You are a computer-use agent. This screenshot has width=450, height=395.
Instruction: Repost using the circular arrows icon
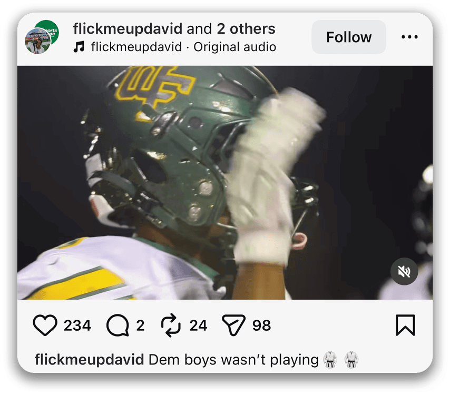click(x=171, y=325)
